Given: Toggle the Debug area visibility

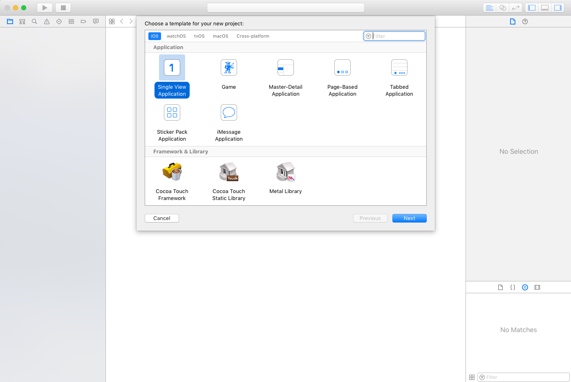Looking at the screenshot, I should pyautogui.click(x=545, y=8).
